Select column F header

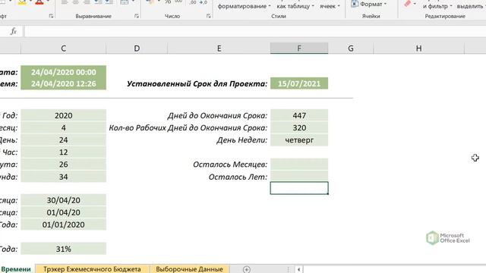pos(299,49)
